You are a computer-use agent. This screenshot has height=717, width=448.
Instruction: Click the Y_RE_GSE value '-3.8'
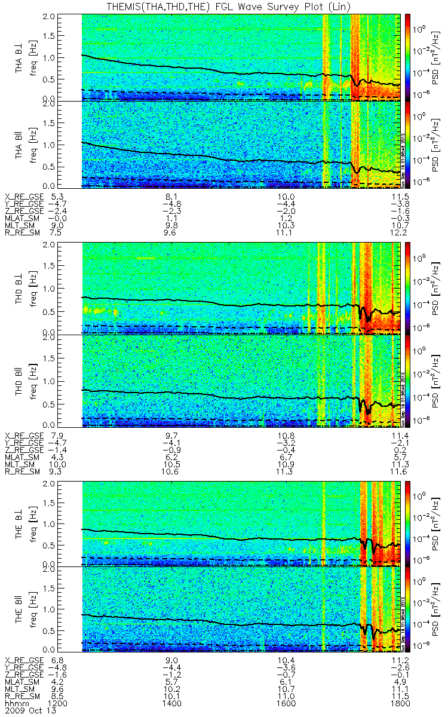pos(399,204)
